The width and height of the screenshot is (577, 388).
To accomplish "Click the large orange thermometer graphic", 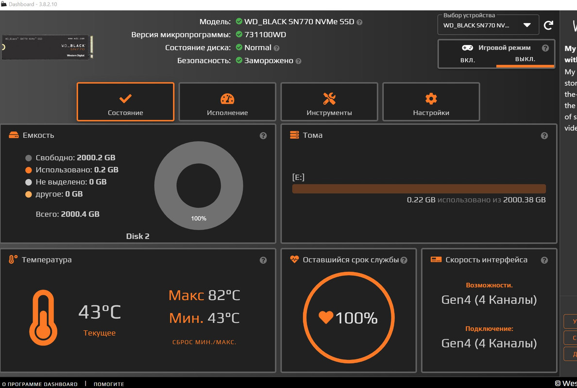I will click(x=43, y=318).
